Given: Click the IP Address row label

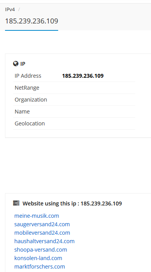Looking at the screenshot, I should (28, 76).
